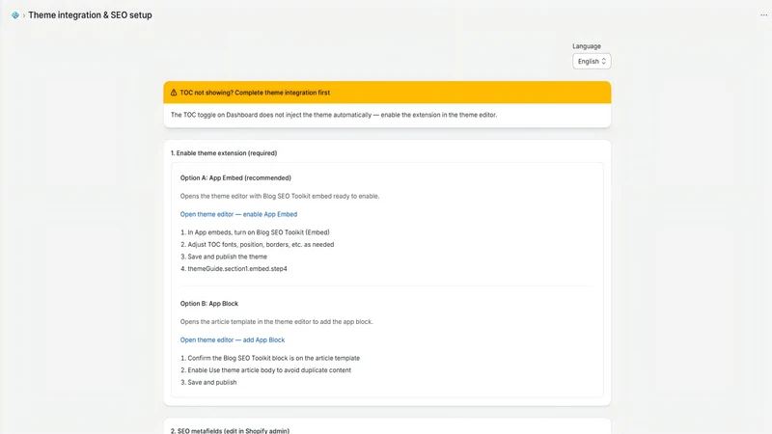The image size is (772, 434).
Task: Click step 'Enable Use theme article body'
Action: point(265,370)
